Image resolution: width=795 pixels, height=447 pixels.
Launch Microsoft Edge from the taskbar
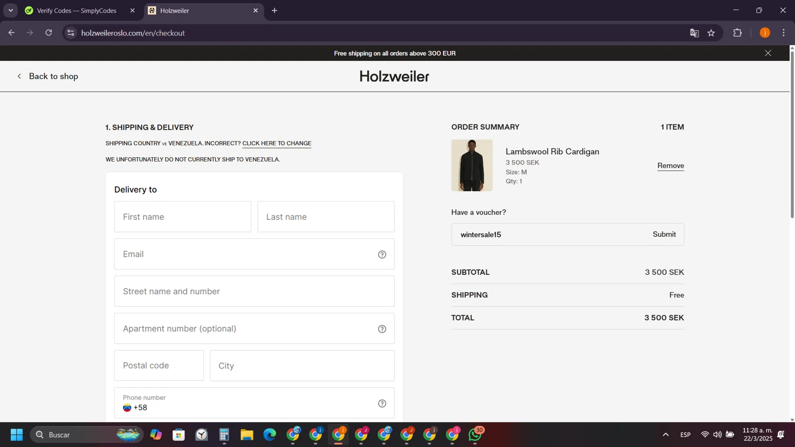(x=270, y=435)
